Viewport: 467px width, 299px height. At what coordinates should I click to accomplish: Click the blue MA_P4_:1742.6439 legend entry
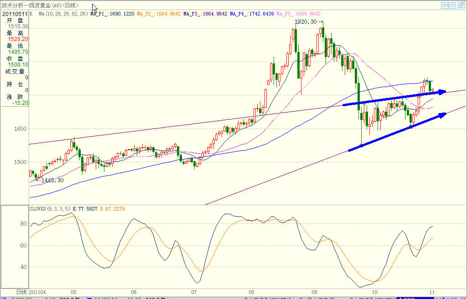(x=252, y=14)
